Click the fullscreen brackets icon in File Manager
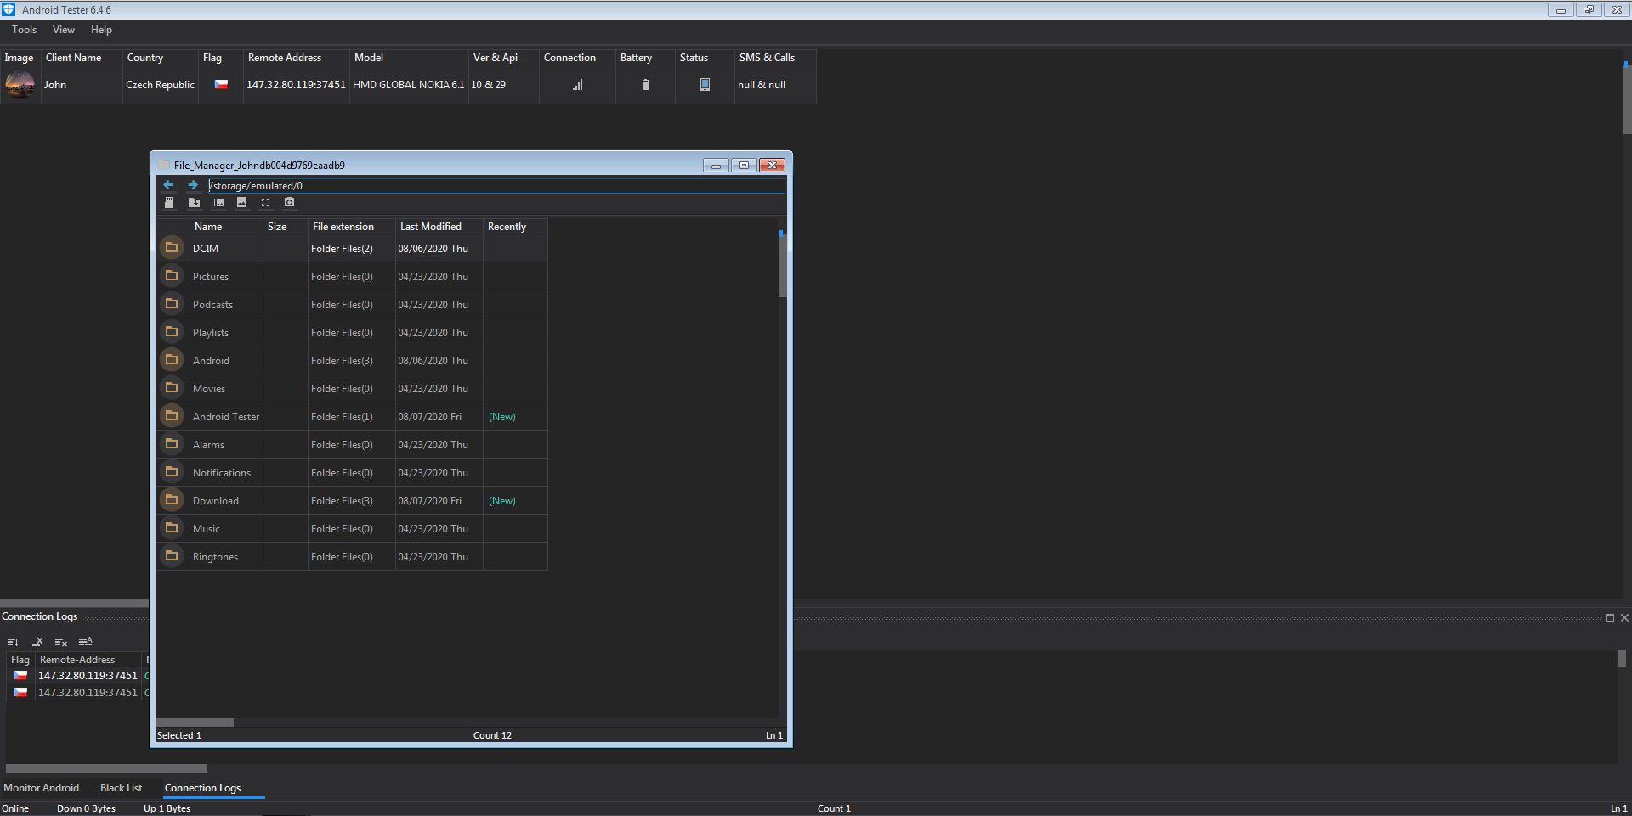The height and width of the screenshot is (816, 1632). (266, 203)
